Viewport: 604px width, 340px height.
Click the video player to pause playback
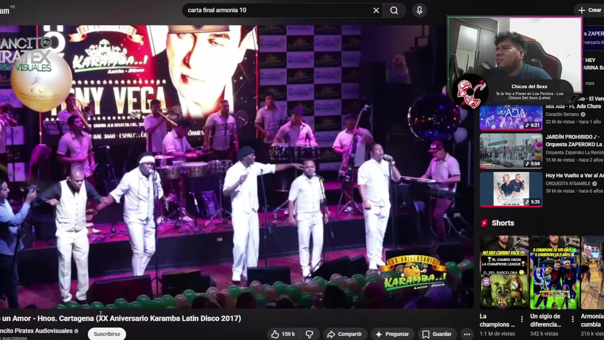[236, 167]
